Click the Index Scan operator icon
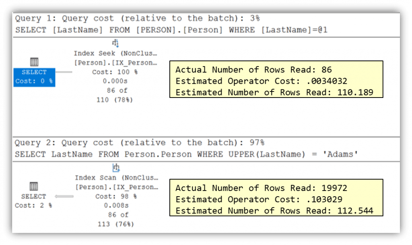The image size is (412, 245). (116, 168)
